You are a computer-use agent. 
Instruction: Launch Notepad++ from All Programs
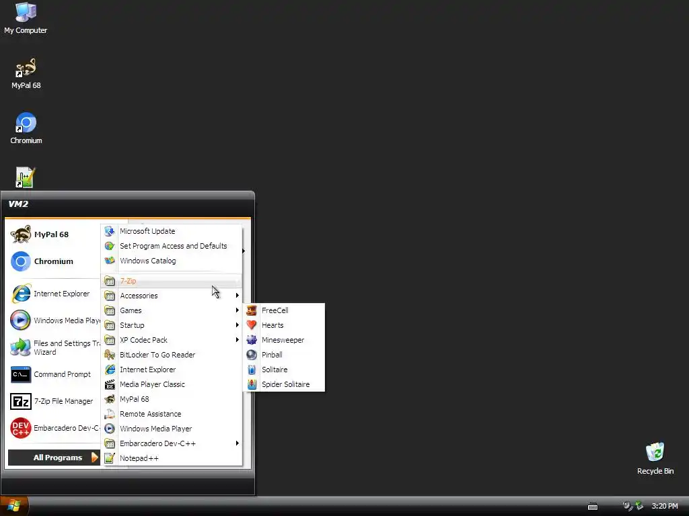[x=172, y=458]
